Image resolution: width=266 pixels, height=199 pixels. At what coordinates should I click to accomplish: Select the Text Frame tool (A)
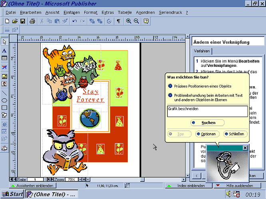tap(4, 51)
